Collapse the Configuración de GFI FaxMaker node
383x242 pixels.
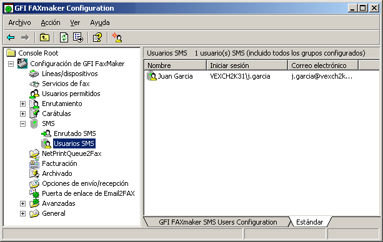pos(11,64)
